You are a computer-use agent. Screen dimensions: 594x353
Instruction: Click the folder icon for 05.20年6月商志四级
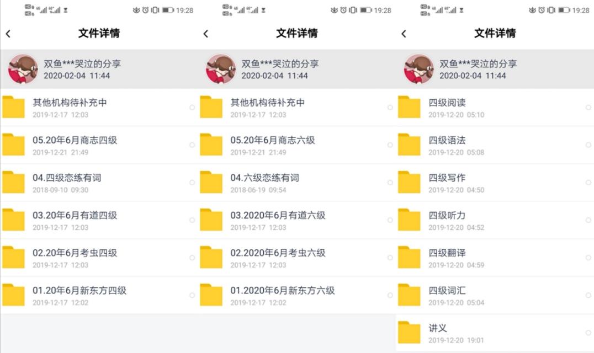(x=14, y=145)
